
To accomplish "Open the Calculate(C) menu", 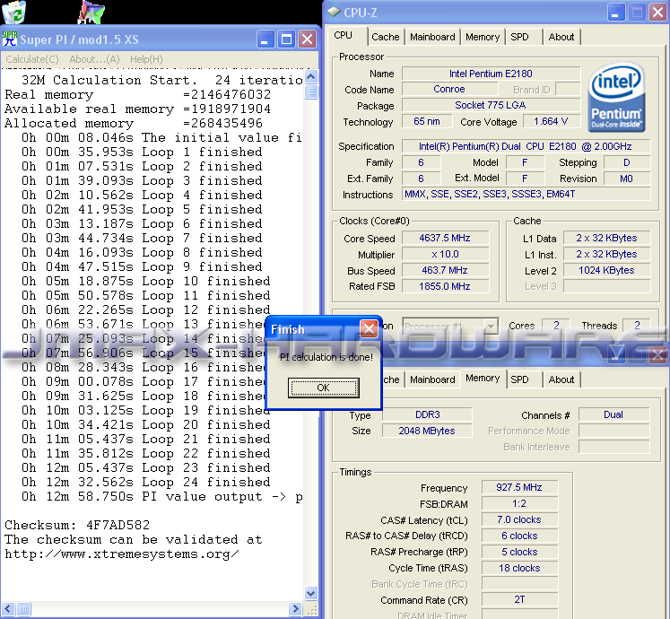I will (x=32, y=59).
